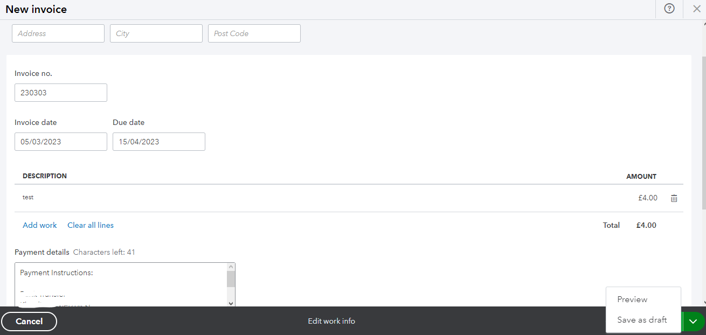Select the £4.00 amount on the line

[x=647, y=198]
